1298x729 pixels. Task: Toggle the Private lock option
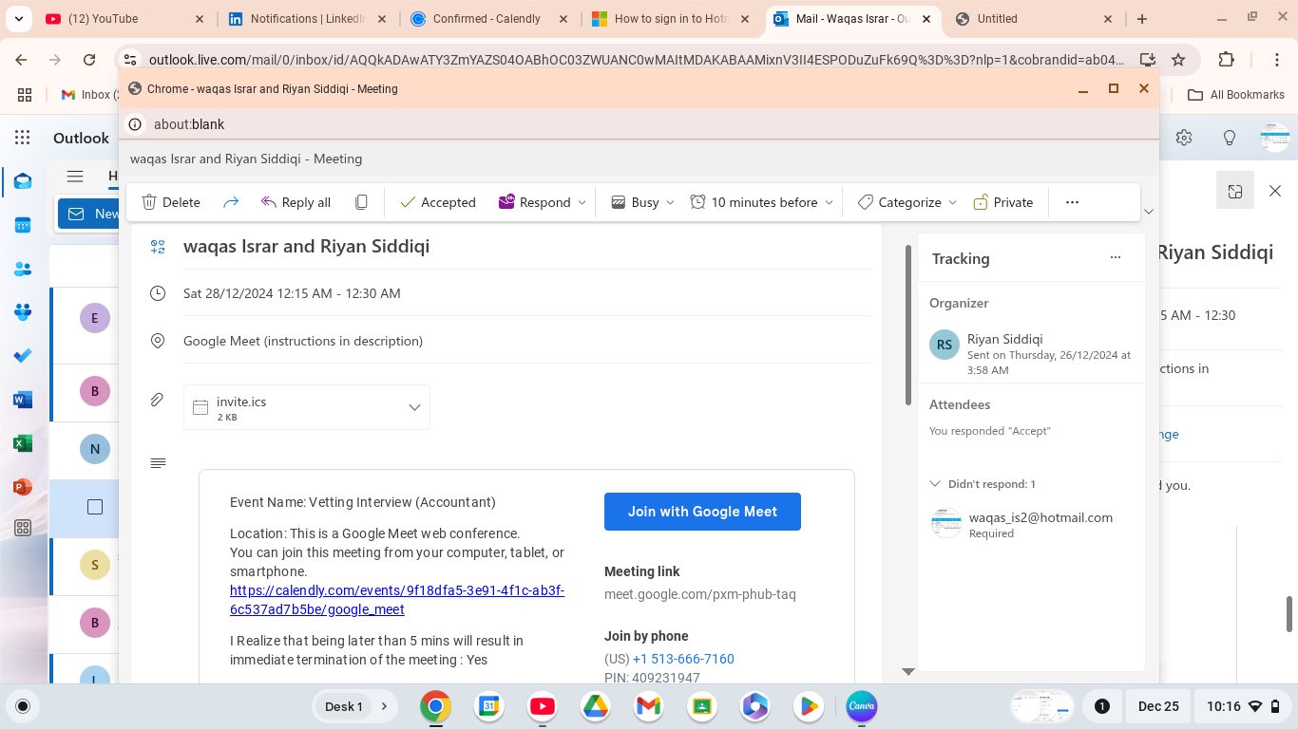(1003, 202)
